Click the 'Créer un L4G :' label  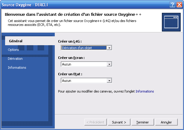[x=70, y=41]
